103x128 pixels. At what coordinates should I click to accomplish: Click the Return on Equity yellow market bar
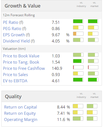click(92, 112)
